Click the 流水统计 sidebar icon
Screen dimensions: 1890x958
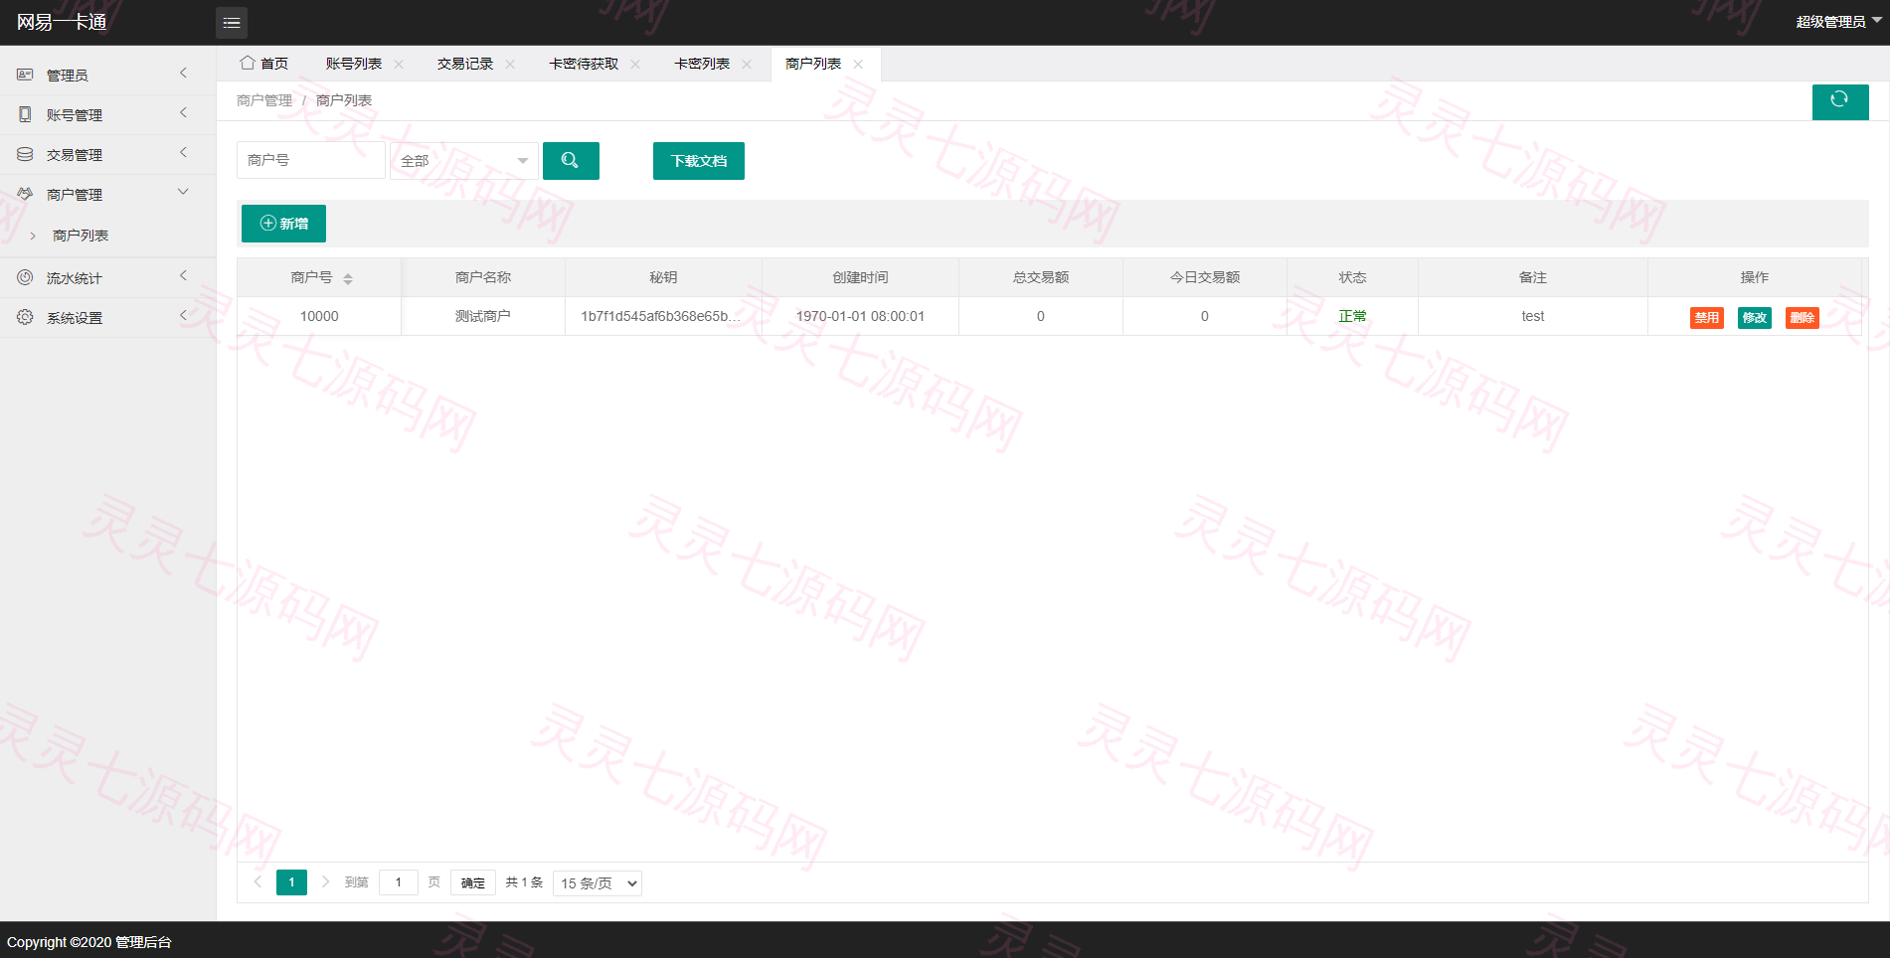point(25,277)
